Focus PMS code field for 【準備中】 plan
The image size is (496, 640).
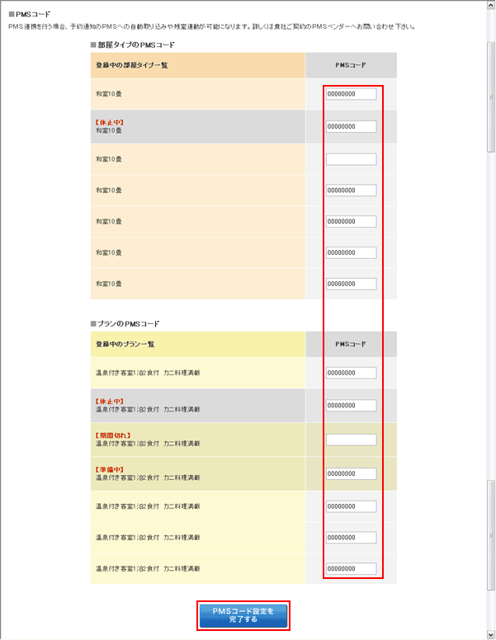pyautogui.click(x=351, y=474)
